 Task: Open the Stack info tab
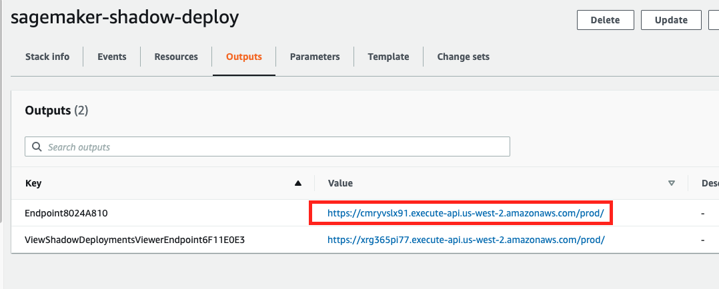tap(47, 57)
